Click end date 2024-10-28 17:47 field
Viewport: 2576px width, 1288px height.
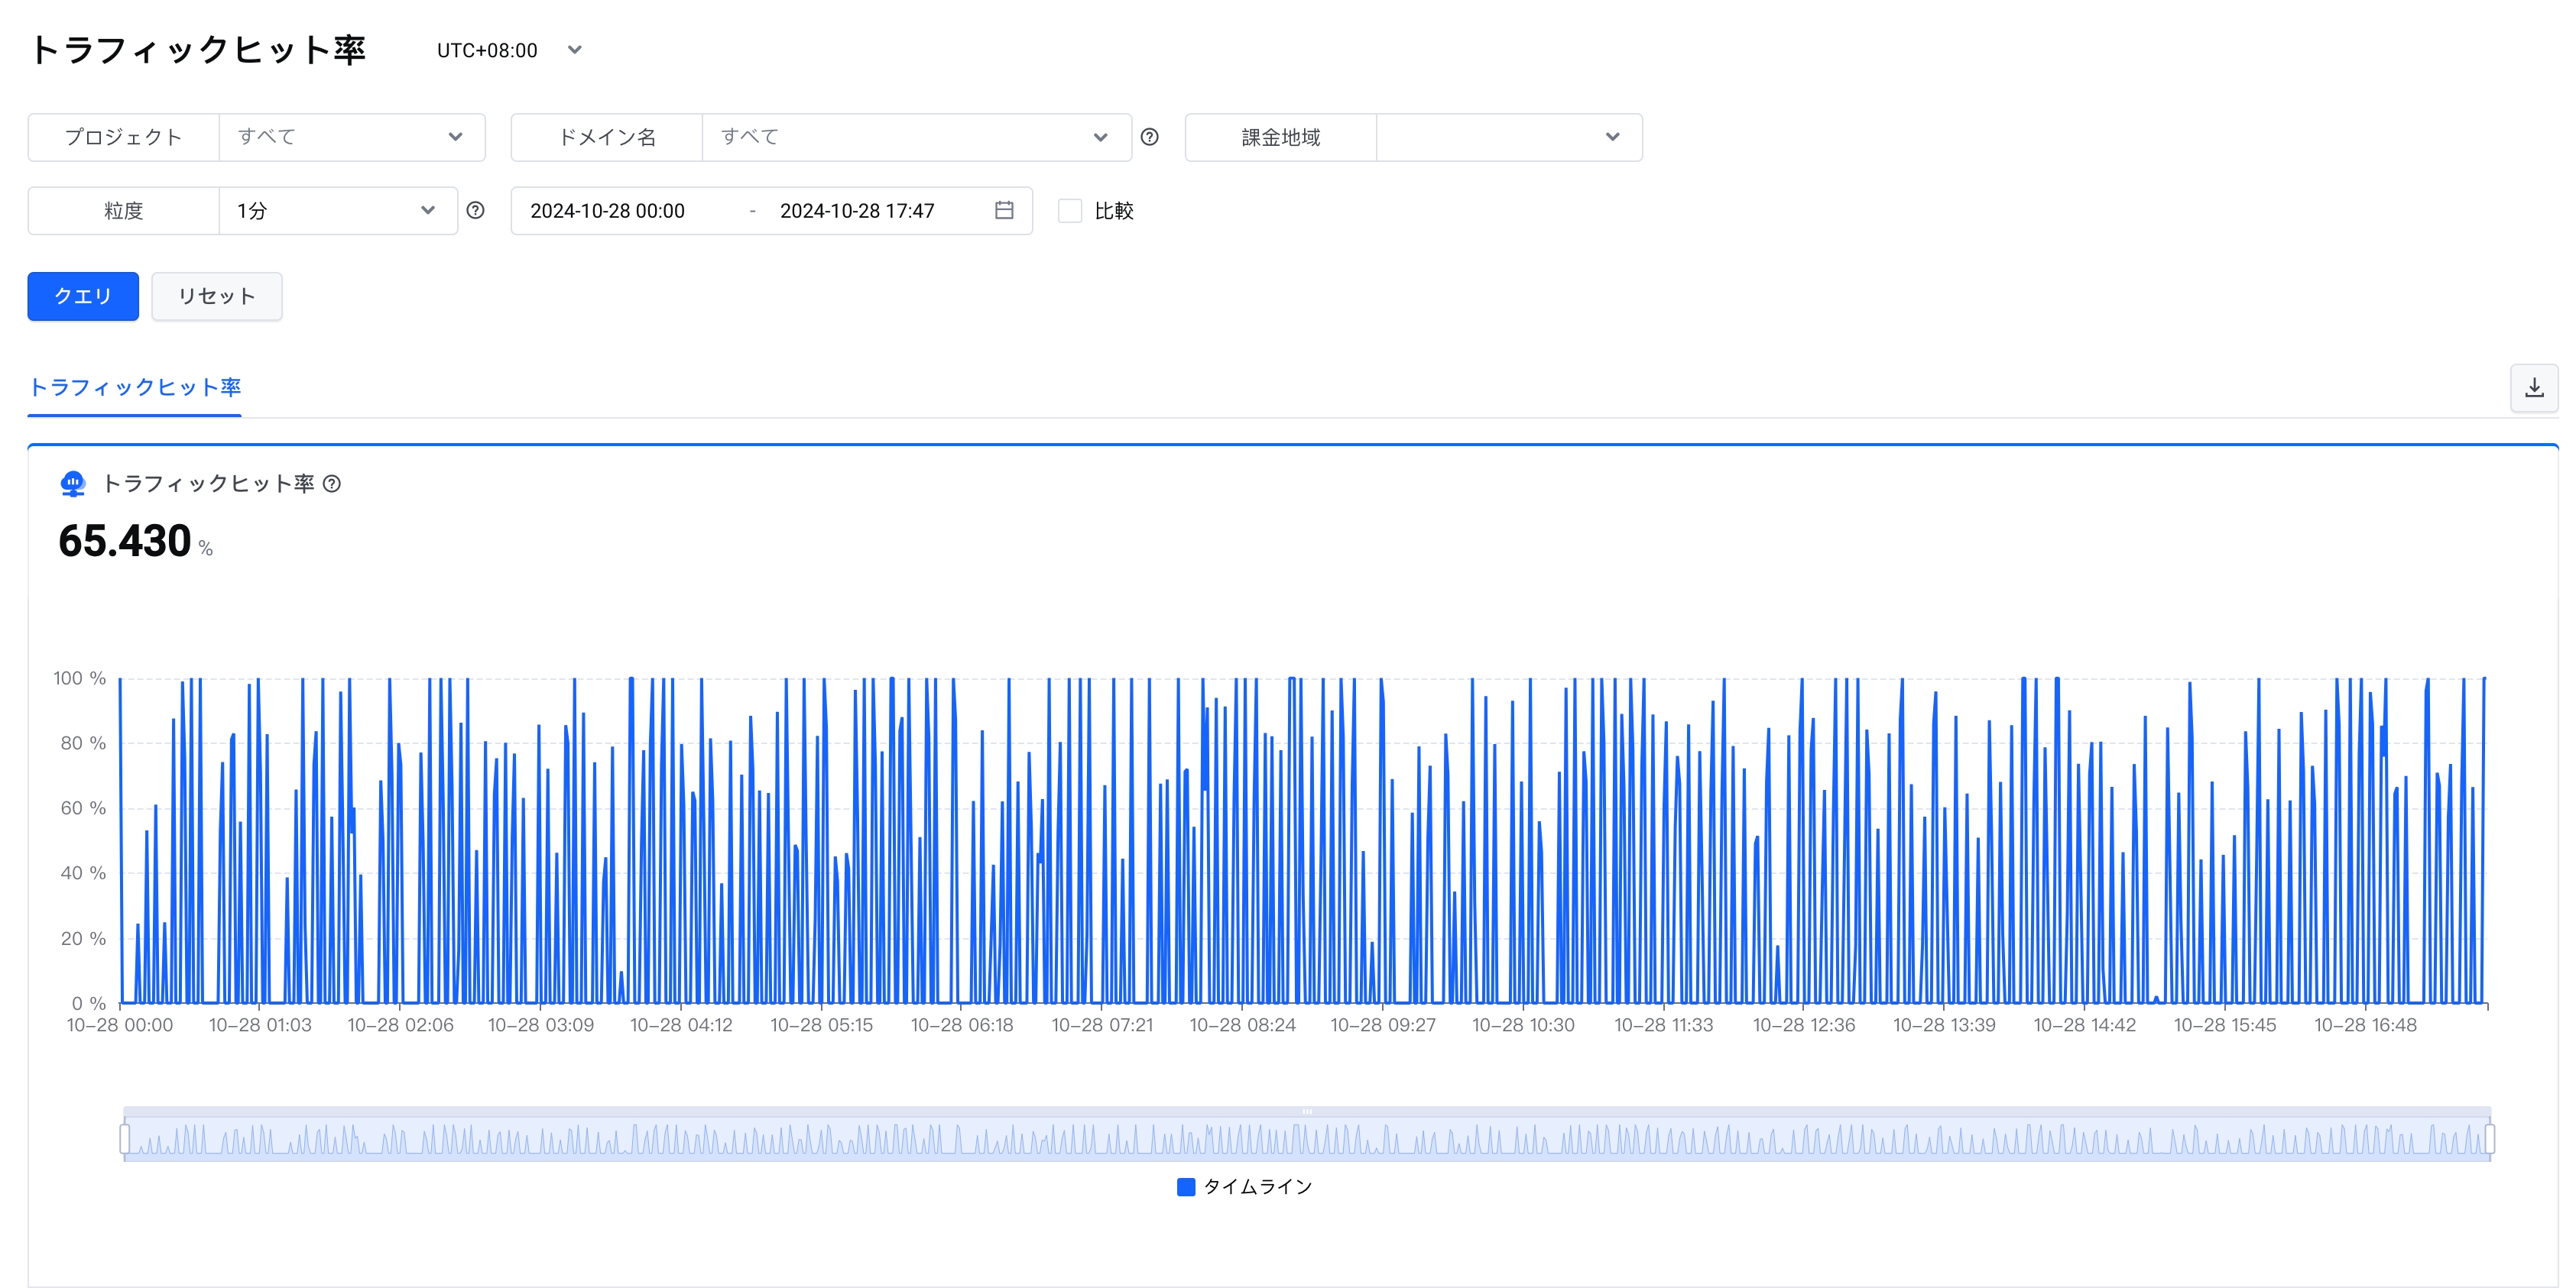(x=857, y=211)
